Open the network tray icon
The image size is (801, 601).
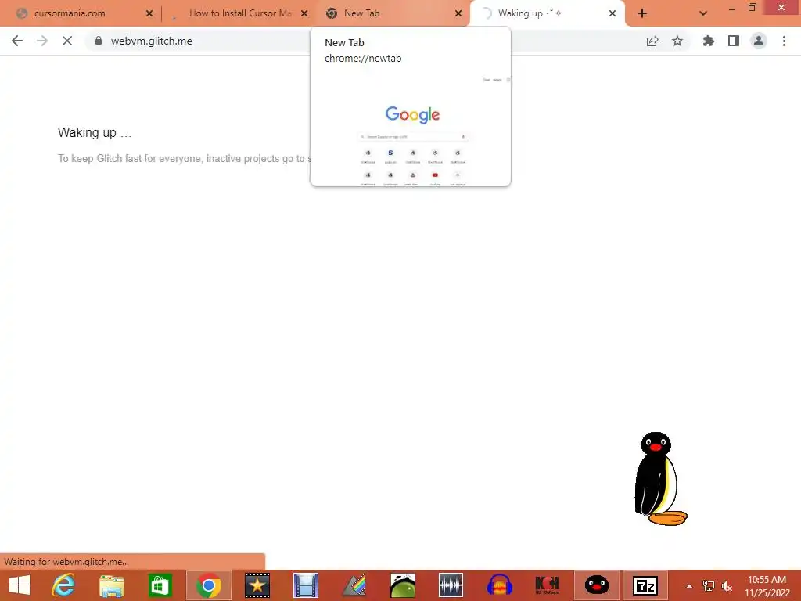(x=708, y=586)
